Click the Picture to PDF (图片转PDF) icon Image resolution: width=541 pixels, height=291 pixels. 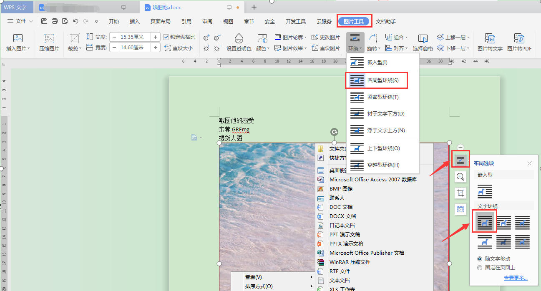pyautogui.click(x=519, y=39)
